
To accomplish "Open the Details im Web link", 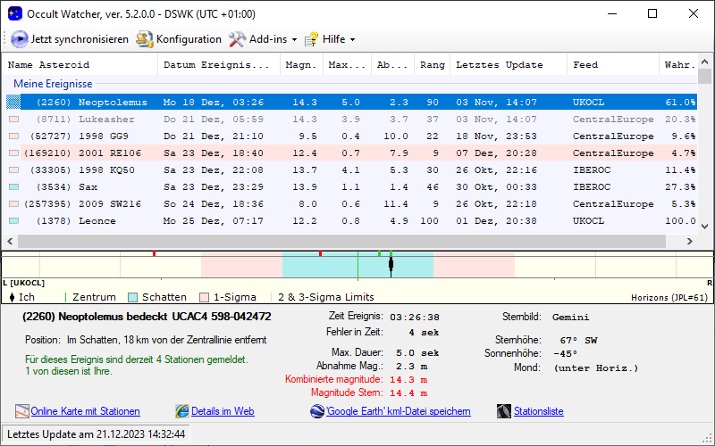I will click(223, 411).
